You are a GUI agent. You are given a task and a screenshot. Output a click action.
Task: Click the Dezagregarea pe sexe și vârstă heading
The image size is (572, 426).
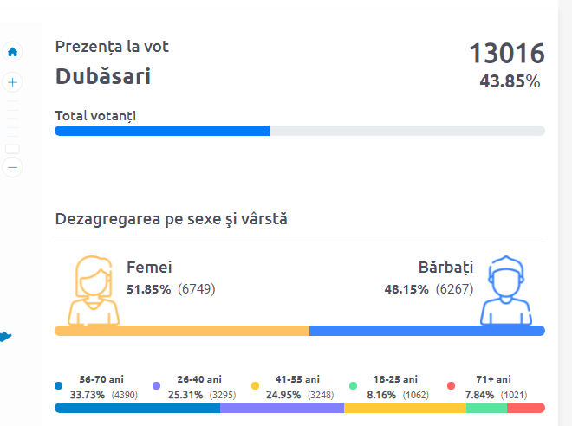[x=172, y=219]
